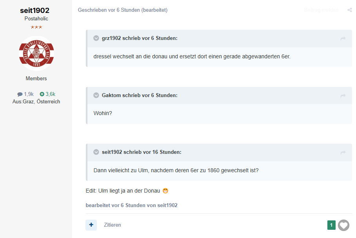Collapse the grz1902 quote with its chevron
Screen dimensions: 356x238
[x=96, y=38]
